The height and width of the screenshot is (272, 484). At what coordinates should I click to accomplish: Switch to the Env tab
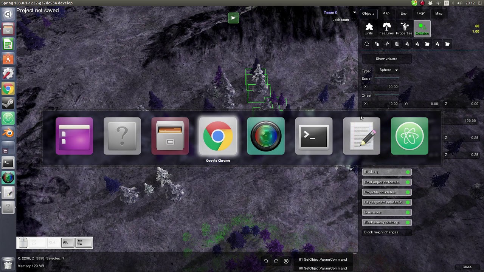pyautogui.click(x=403, y=13)
